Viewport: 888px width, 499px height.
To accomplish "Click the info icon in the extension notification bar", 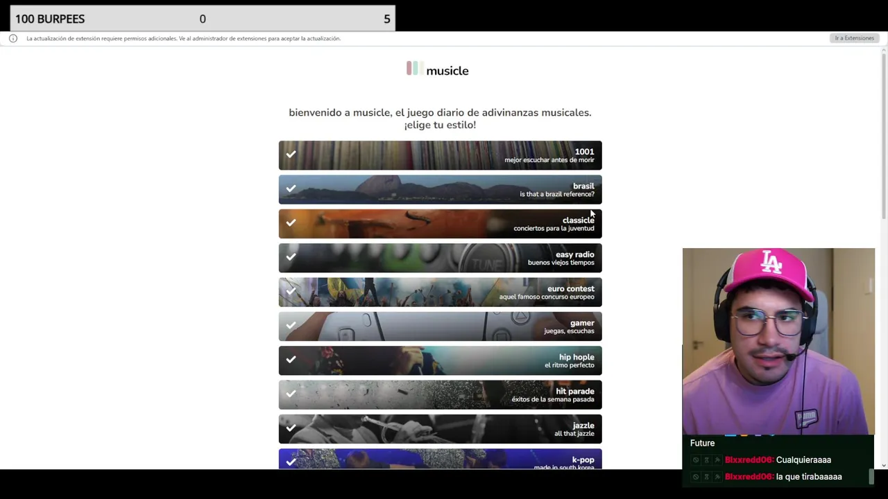I will tap(13, 38).
